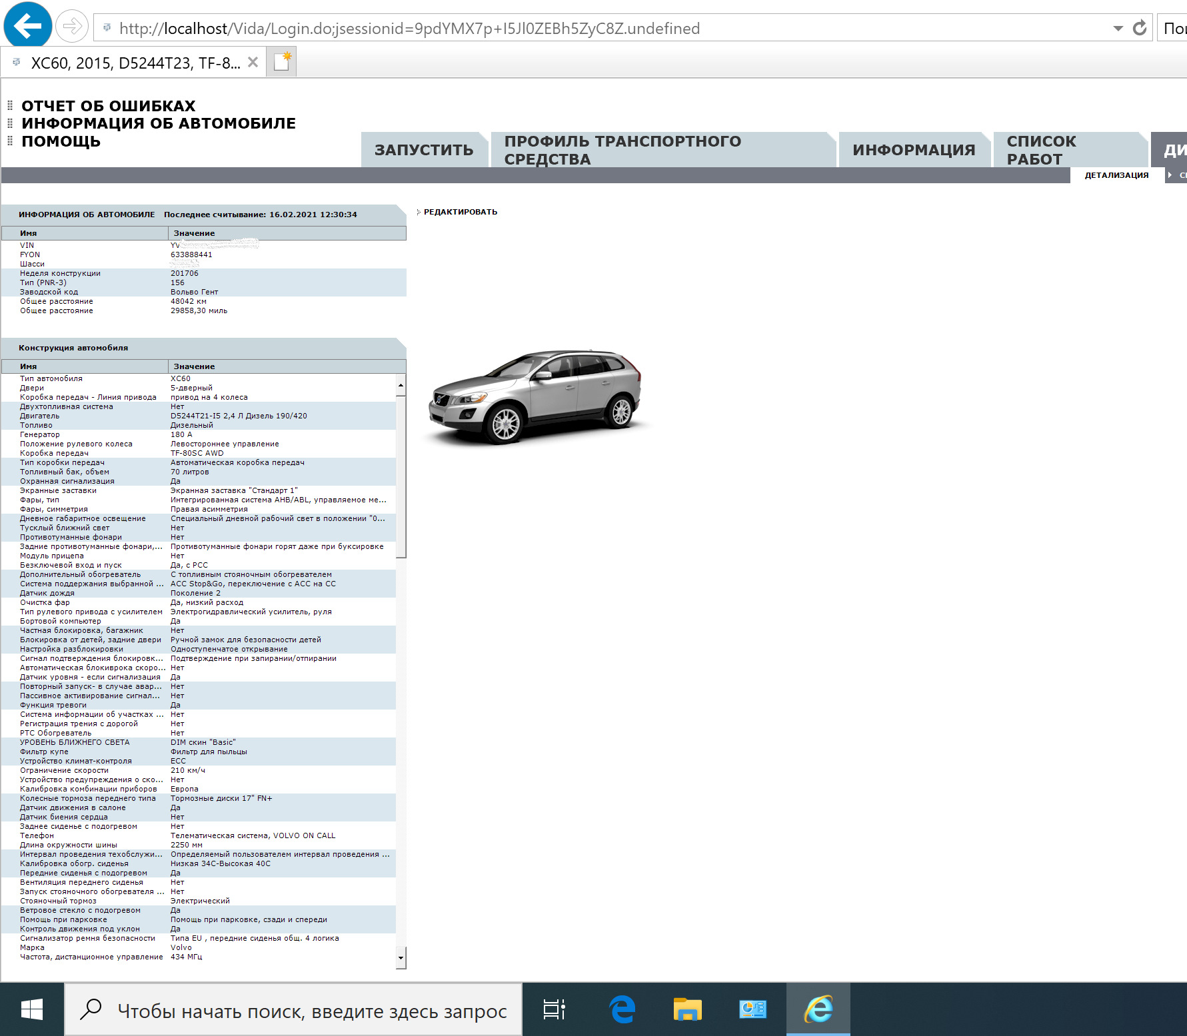The height and width of the screenshot is (1036, 1187).
Task: Select Калибровка комбинации приборов value Европа
Action: [185, 789]
